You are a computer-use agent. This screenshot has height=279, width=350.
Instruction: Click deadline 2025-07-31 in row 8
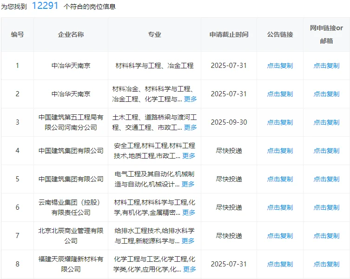click(229, 264)
